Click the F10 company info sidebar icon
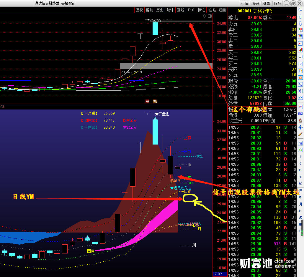304x277 pixels. 300,64
